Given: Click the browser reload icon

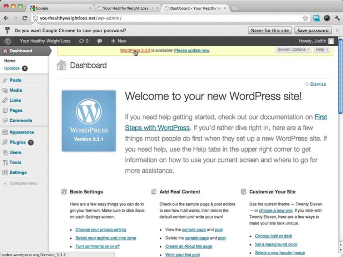Looking at the screenshot, I should tap(25, 18).
